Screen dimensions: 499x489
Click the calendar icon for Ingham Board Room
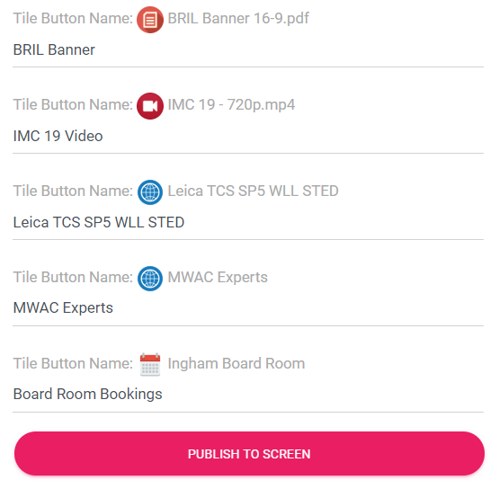(150, 365)
